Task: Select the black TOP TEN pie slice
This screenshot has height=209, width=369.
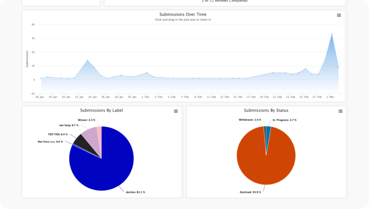Action: [x=80, y=141]
